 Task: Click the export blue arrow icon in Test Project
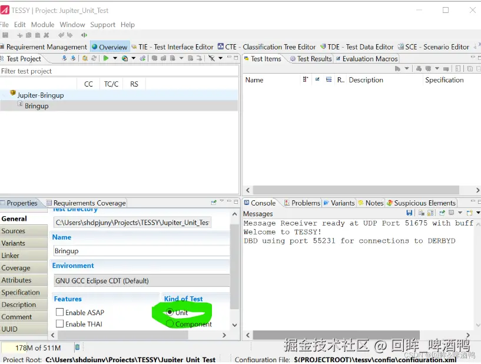pos(73,58)
